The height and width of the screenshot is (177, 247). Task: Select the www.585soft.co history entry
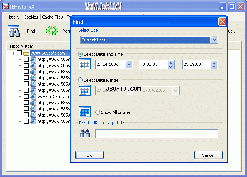point(54,96)
